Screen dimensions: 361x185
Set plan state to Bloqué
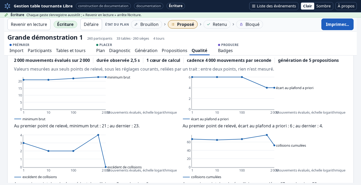[x=249, y=24]
